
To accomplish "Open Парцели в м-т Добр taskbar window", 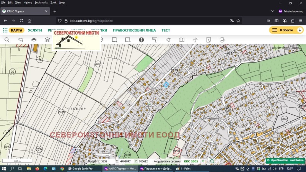I will click(x=156, y=169).
